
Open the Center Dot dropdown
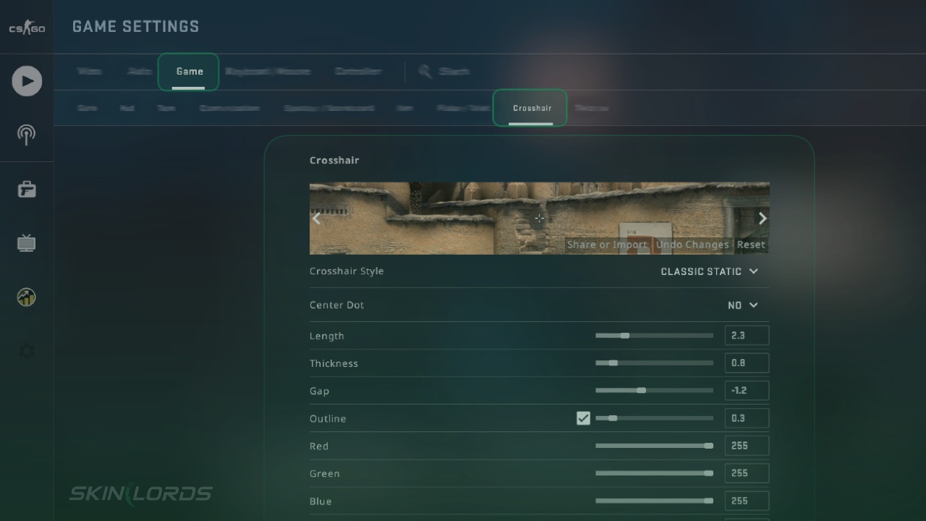[x=743, y=305]
